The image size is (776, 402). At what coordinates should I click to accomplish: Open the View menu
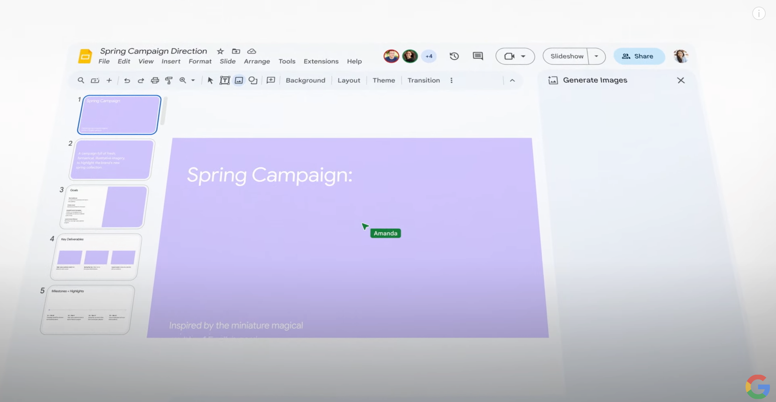tap(146, 61)
